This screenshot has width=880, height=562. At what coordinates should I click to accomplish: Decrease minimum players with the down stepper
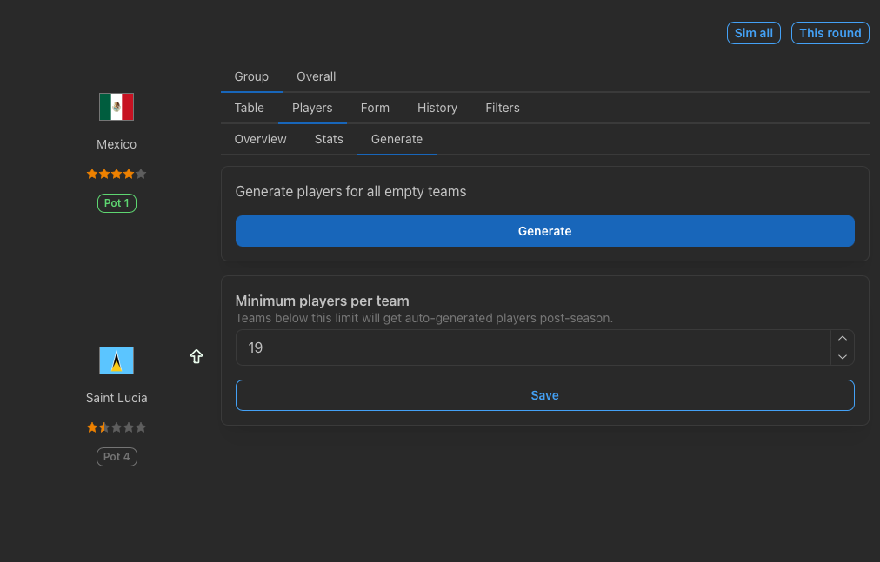tap(843, 357)
